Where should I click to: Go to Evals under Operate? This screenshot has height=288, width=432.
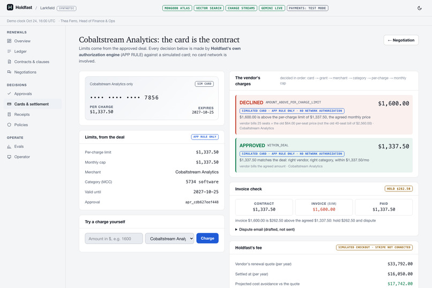click(x=33, y=146)
